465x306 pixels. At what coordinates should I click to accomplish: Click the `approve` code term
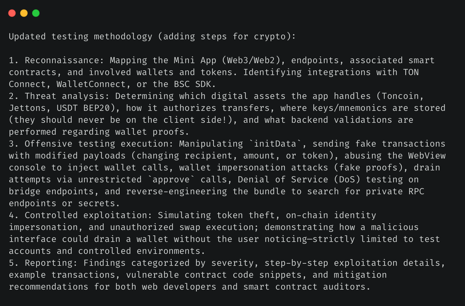point(171,179)
